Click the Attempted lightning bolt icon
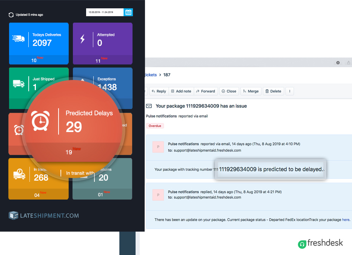Image resolution: width=352 pixels, height=255 pixels. coord(83,39)
